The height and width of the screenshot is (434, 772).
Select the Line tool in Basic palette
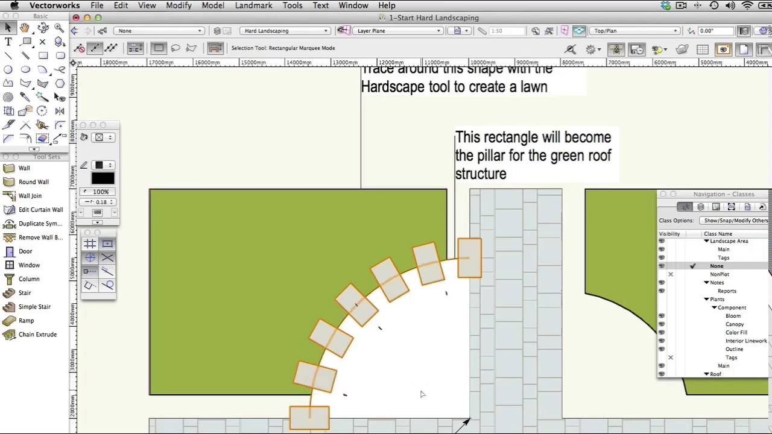pos(8,55)
